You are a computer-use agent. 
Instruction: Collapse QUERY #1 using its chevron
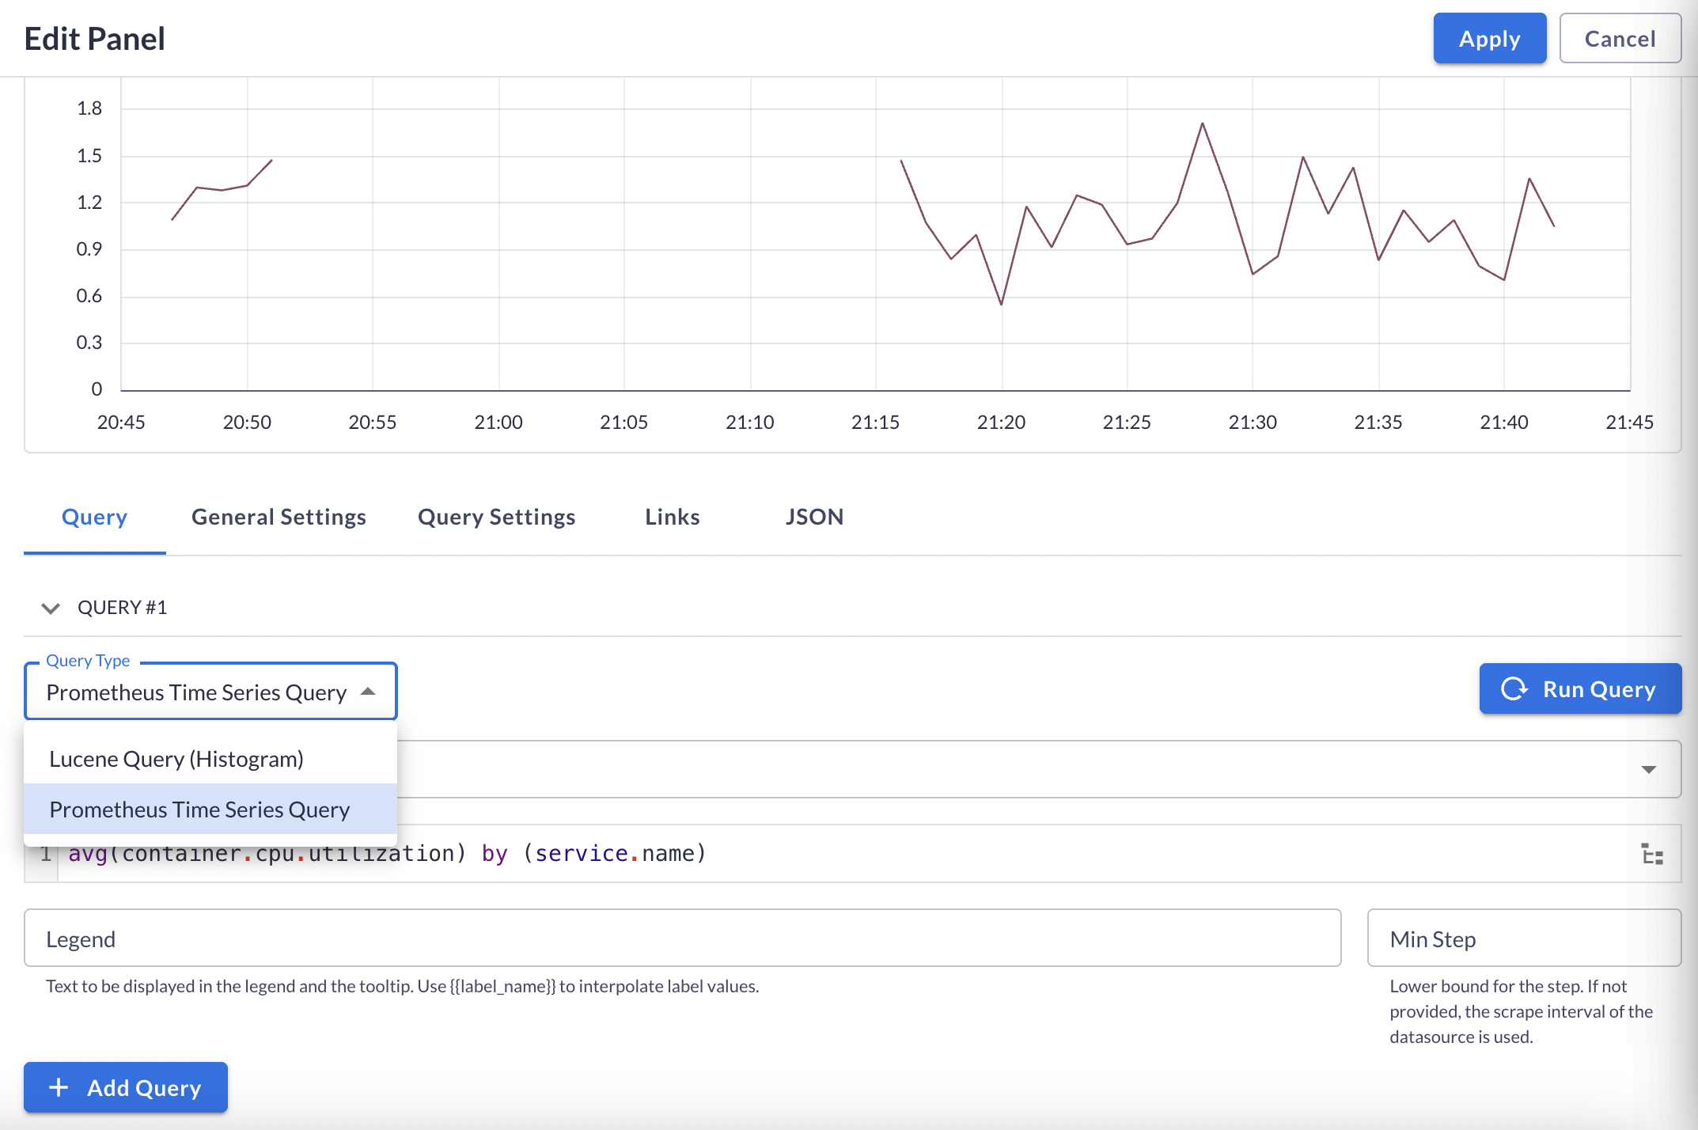pyautogui.click(x=50, y=608)
